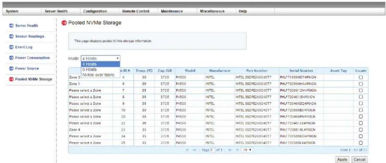Open Server Health sidebar link

point(27,26)
